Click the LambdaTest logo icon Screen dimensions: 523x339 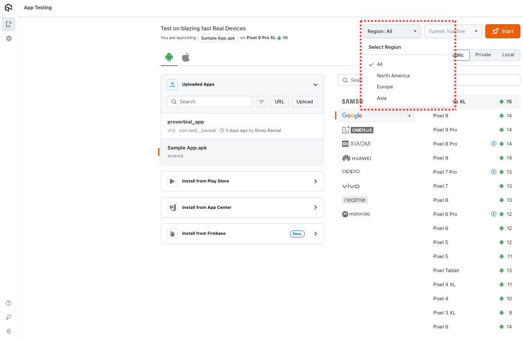point(9,7)
